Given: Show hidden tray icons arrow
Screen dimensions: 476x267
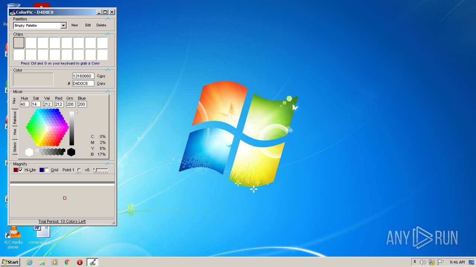Looking at the screenshot, I should [x=415, y=262].
